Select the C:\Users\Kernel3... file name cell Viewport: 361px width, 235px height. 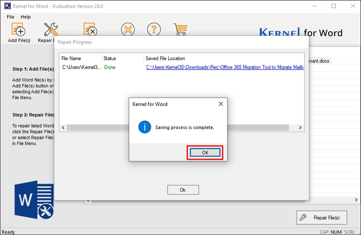pos(82,67)
